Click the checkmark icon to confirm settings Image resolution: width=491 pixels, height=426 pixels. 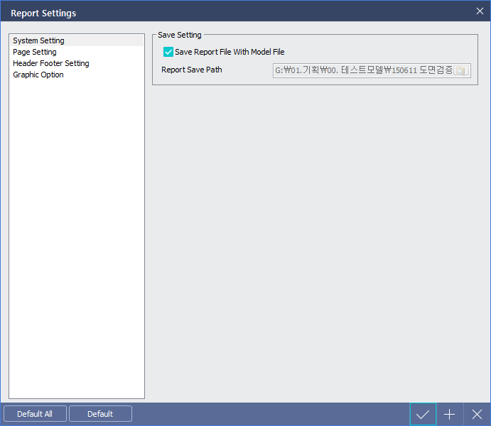[x=423, y=414]
